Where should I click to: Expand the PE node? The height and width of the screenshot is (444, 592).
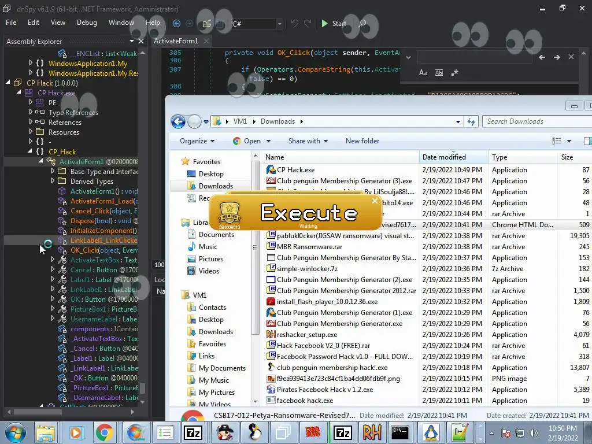(x=30, y=102)
